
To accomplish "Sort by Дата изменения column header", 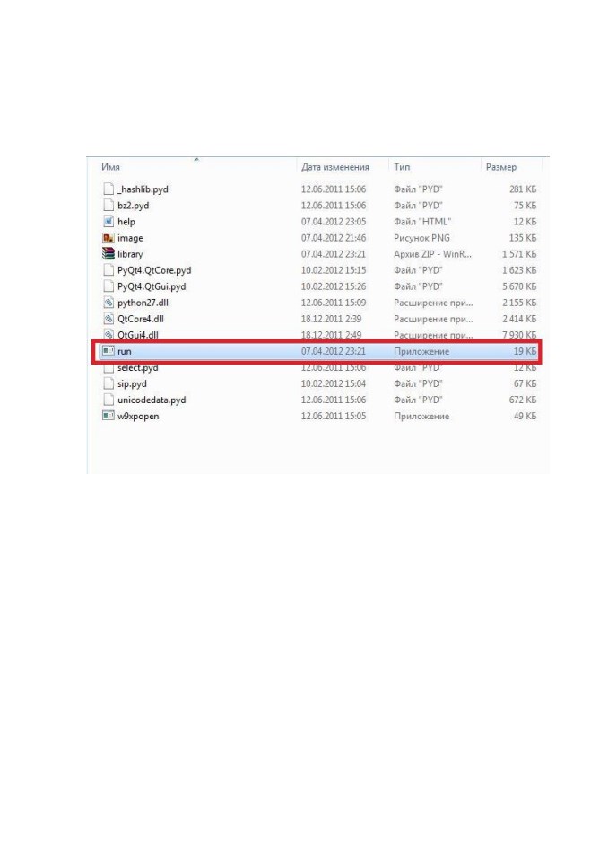I will [x=335, y=167].
